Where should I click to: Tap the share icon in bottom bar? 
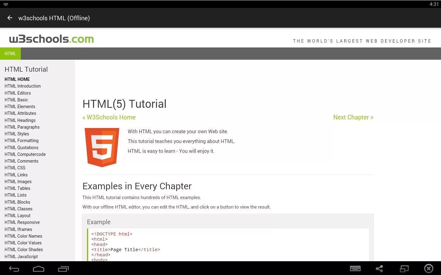click(x=379, y=269)
